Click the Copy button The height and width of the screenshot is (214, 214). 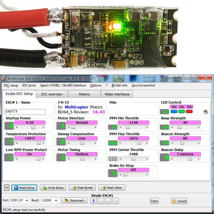coord(154,201)
